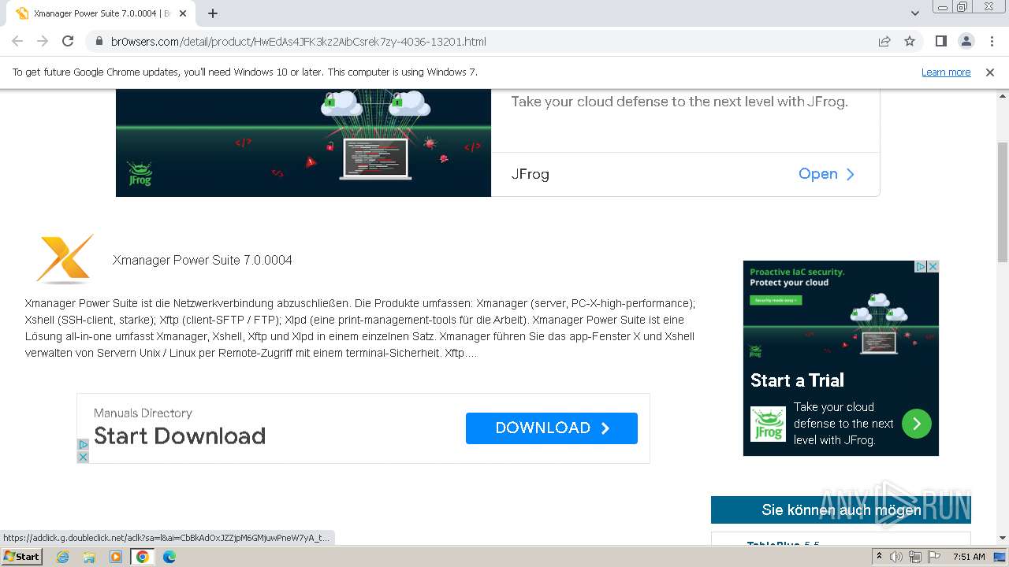The height and width of the screenshot is (567, 1009).
Task: Bookmark this page with the star icon
Action: 910,42
